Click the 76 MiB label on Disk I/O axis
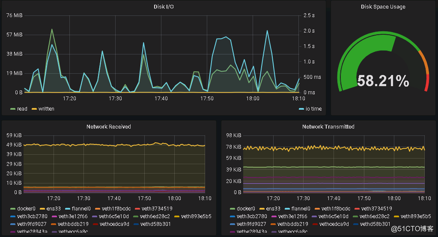The width and height of the screenshot is (438, 237). point(14,15)
